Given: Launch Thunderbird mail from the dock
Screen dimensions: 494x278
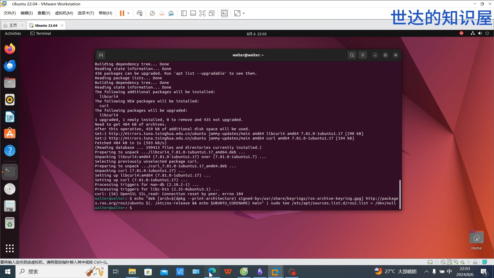Looking at the screenshot, I should coord(10,66).
